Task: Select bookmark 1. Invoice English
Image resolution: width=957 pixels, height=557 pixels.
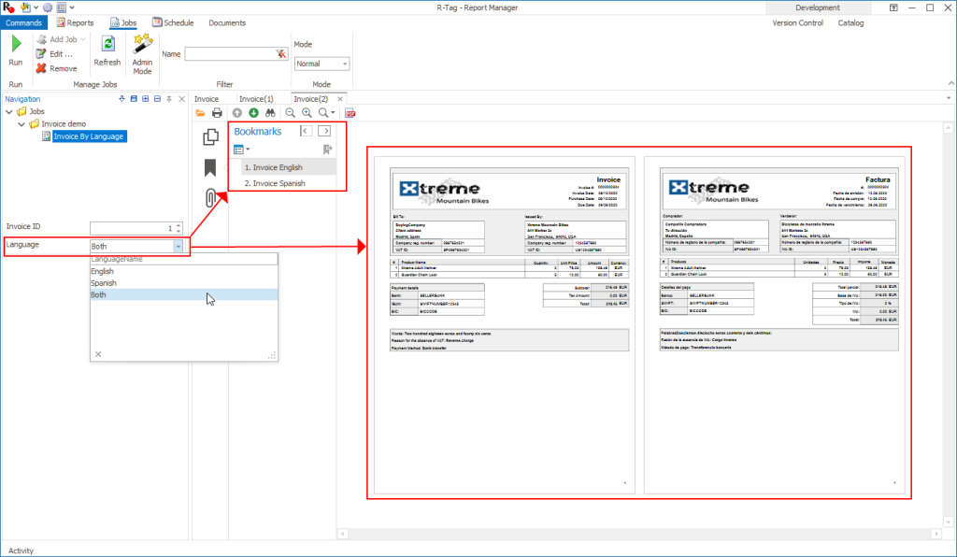Action: click(288, 167)
